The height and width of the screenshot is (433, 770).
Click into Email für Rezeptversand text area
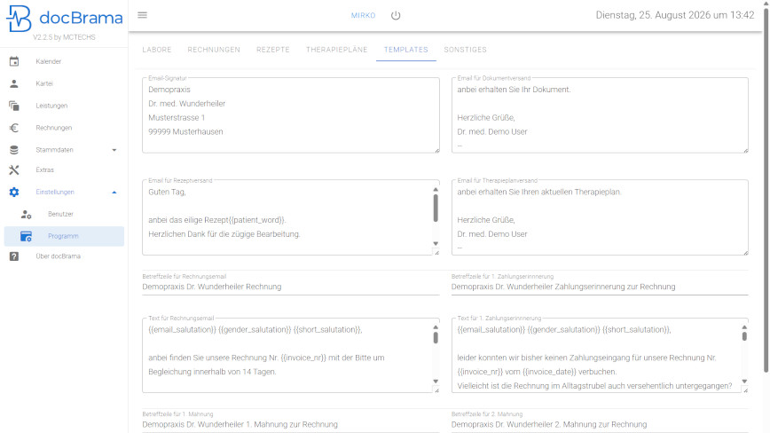(x=291, y=218)
